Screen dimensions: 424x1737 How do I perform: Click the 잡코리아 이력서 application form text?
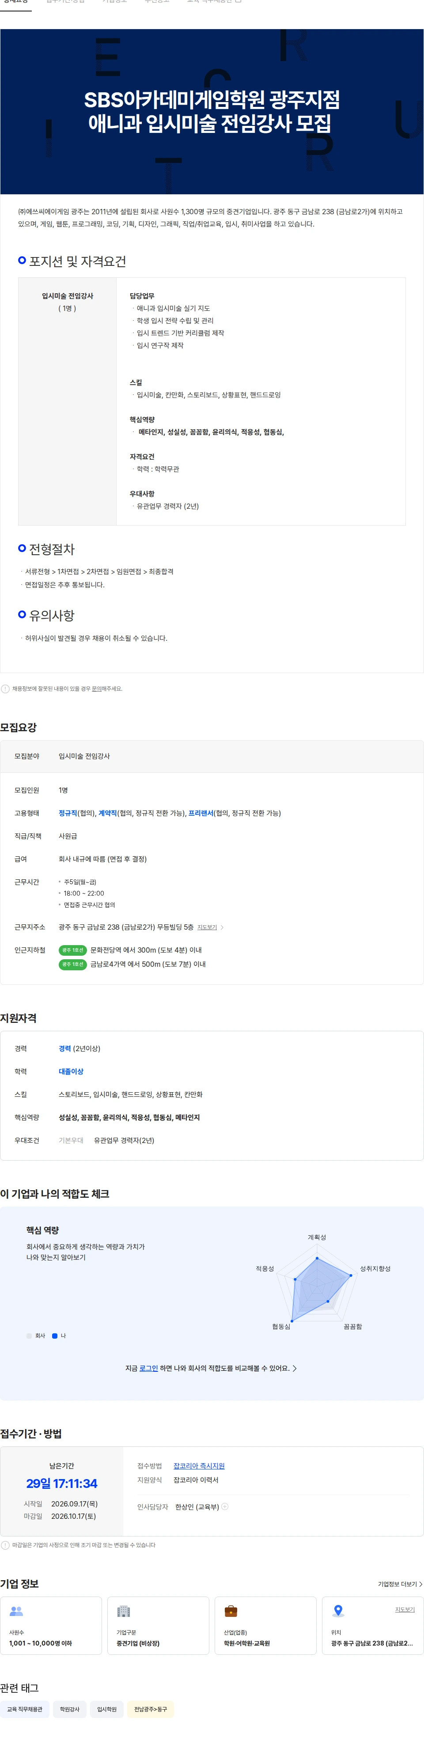[x=196, y=1480]
